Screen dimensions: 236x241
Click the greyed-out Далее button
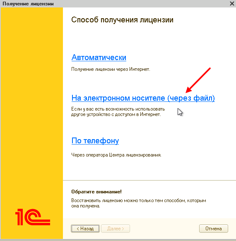pos(116,229)
